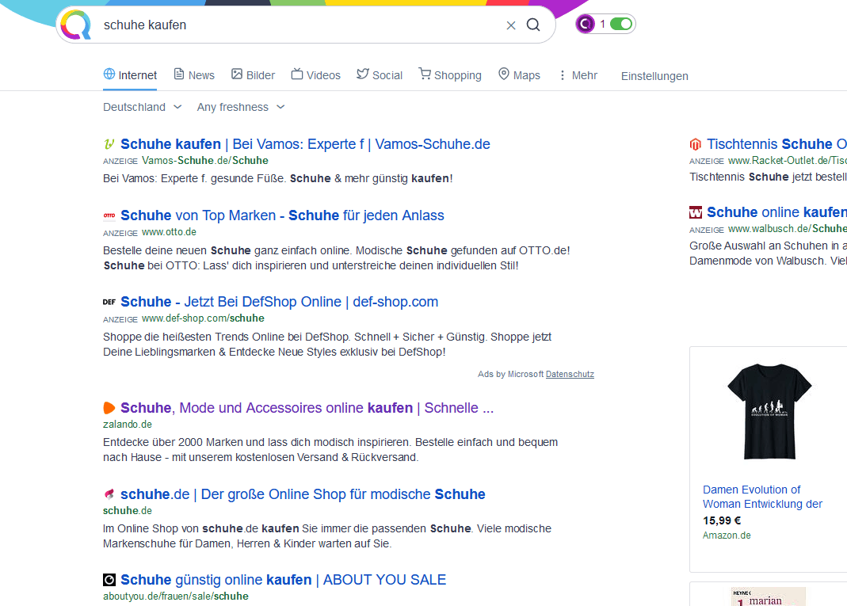Click the Internet globe icon
Screen dimensions: 847x606
[109, 74]
